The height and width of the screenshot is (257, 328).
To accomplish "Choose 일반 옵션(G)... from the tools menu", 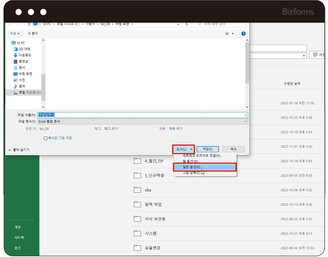I will pos(205,167).
